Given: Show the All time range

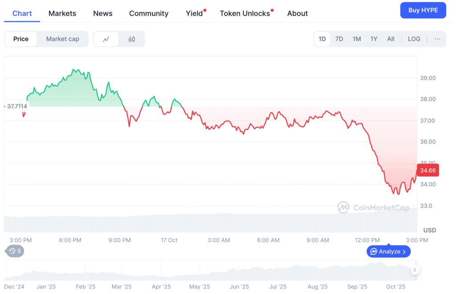Looking at the screenshot, I should 391,39.
